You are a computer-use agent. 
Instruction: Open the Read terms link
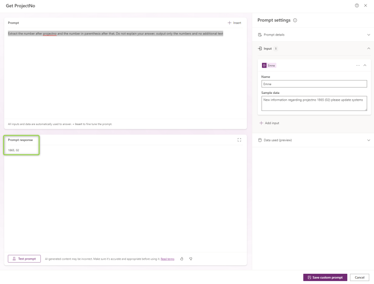coord(168,259)
